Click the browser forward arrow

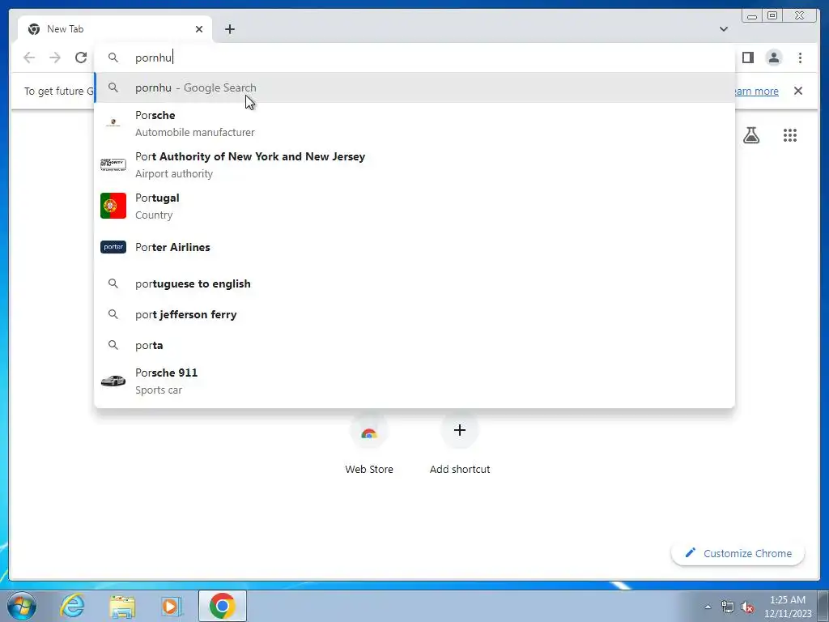click(x=55, y=58)
